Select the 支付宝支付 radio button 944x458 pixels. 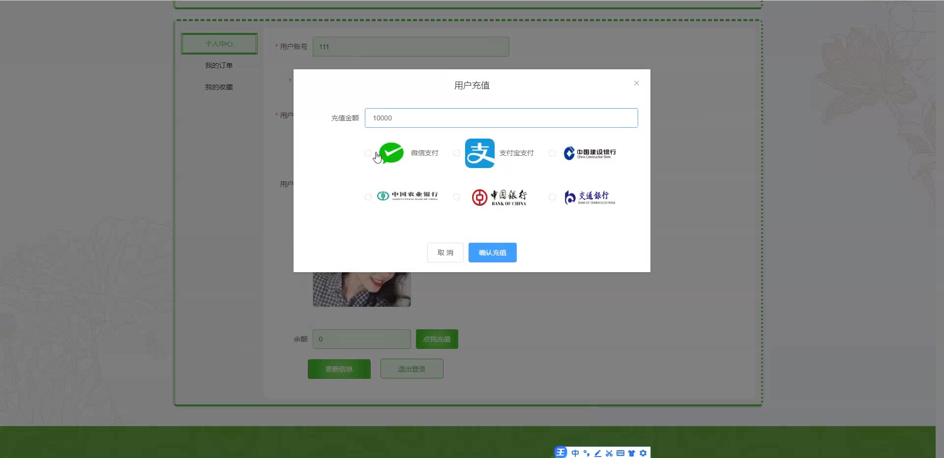[x=457, y=153]
